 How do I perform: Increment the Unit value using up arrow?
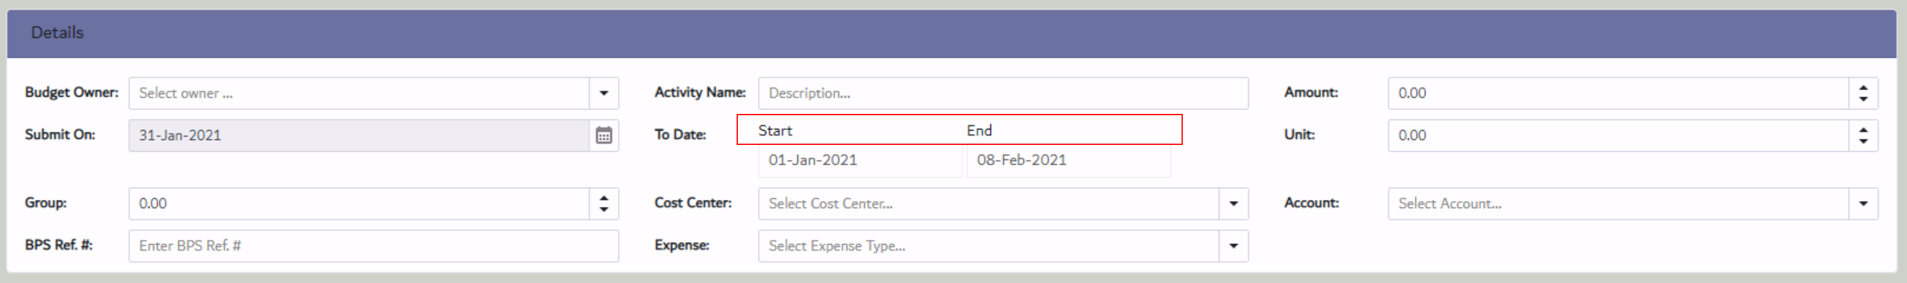[x=1862, y=130]
